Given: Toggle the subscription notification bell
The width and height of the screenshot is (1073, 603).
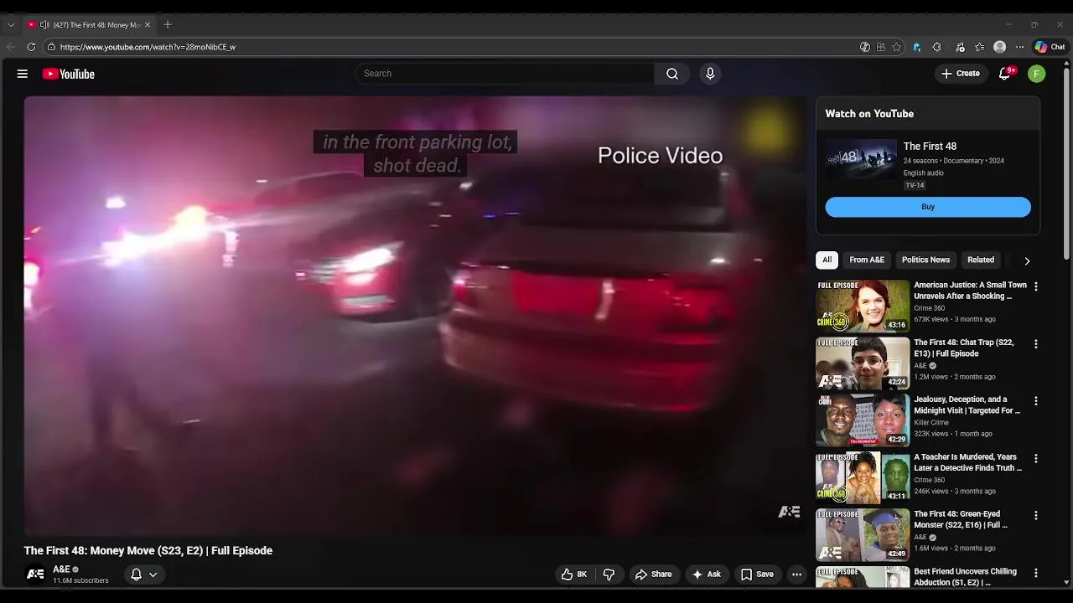Looking at the screenshot, I should [136, 575].
